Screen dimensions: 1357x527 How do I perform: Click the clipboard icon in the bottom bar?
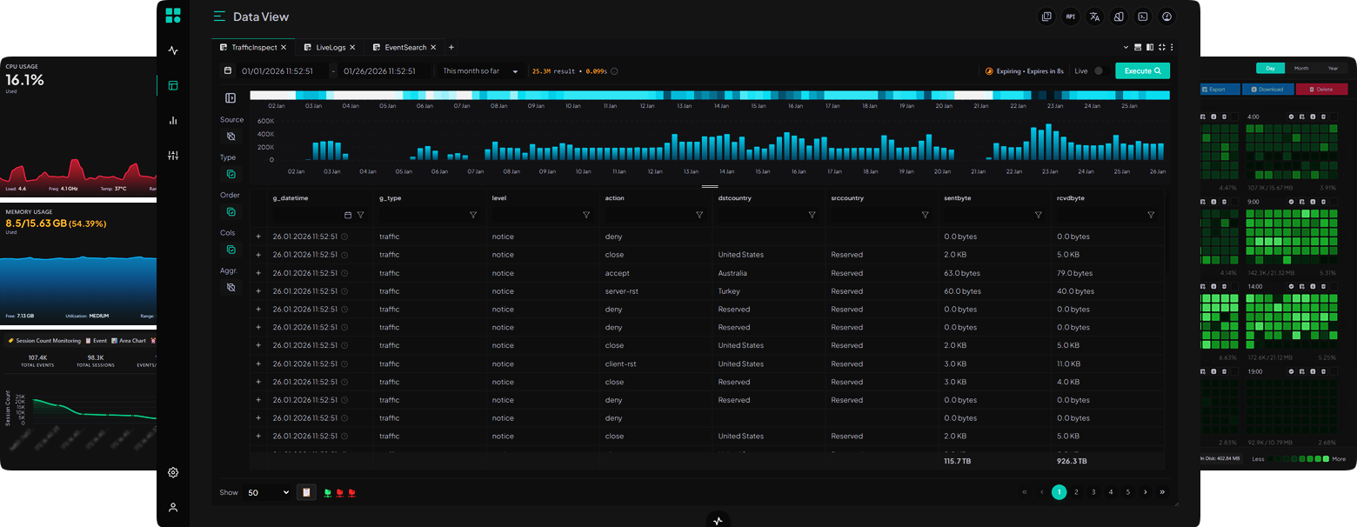click(306, 492)
